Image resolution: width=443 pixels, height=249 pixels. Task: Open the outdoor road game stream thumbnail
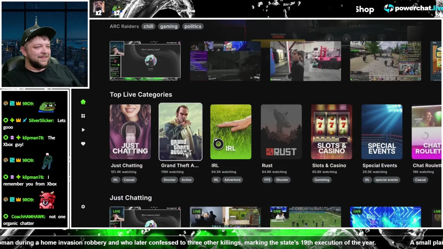pyautogui.click(x=386, y=61)
